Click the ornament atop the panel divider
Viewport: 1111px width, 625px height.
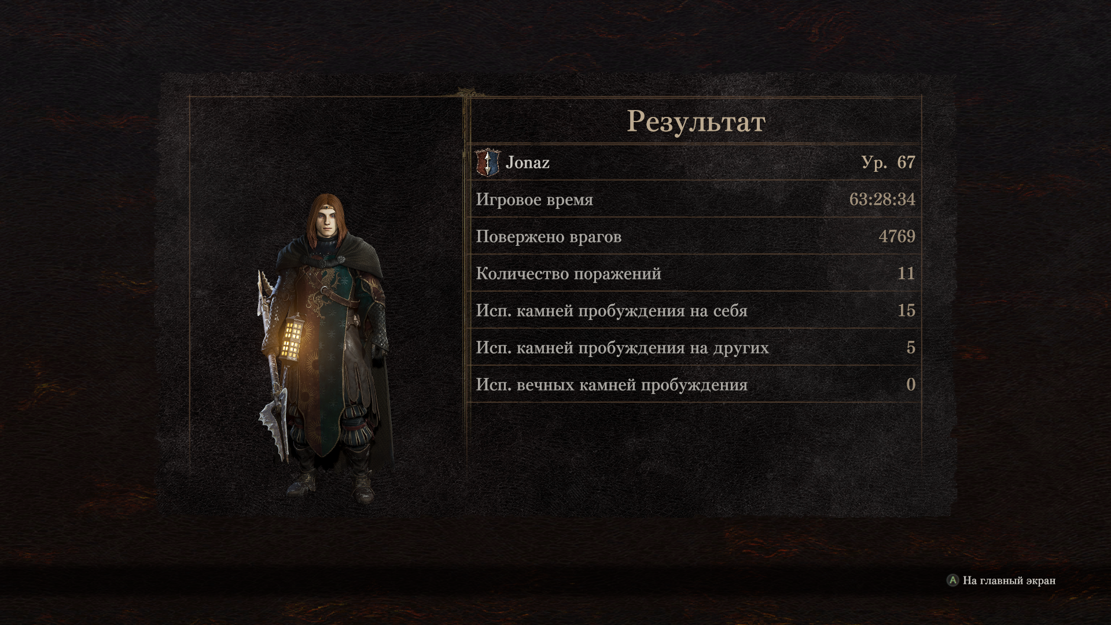point(466,93)
